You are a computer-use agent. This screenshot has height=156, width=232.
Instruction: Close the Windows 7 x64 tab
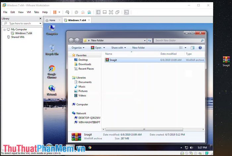click(89, 20)
